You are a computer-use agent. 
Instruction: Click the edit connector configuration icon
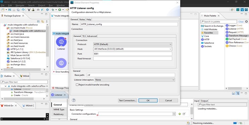(184, 114)
